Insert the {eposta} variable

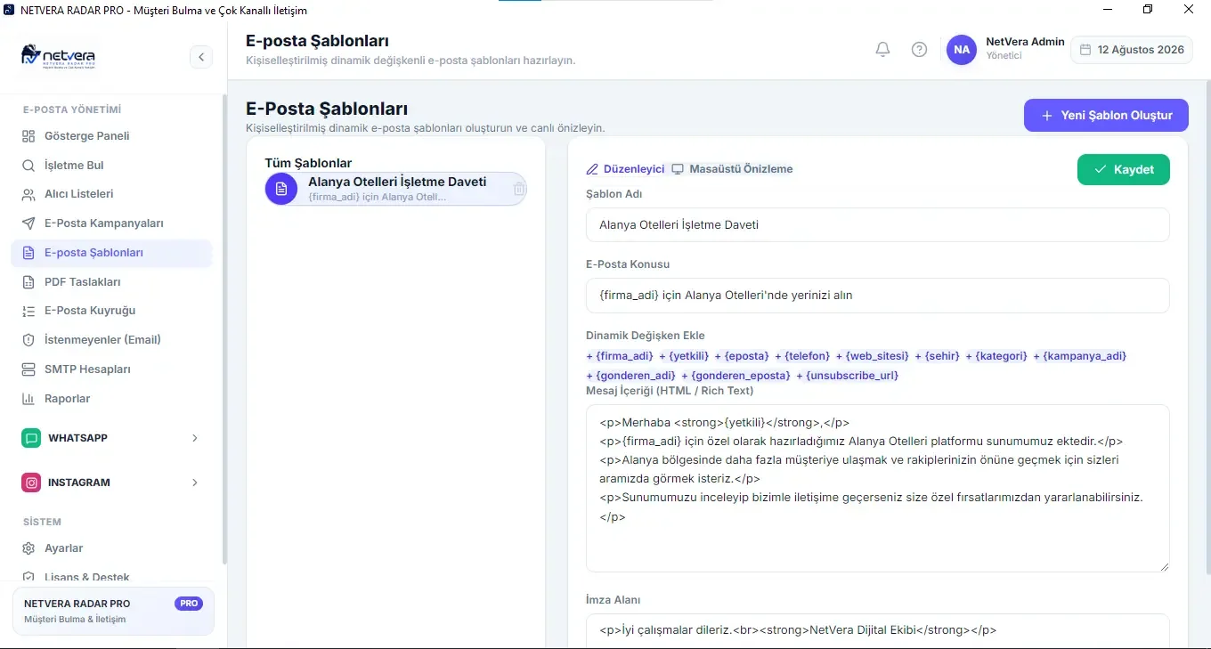click(742, 356)
